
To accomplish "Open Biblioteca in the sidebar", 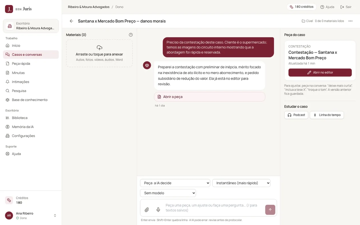I will pos(31,118).
